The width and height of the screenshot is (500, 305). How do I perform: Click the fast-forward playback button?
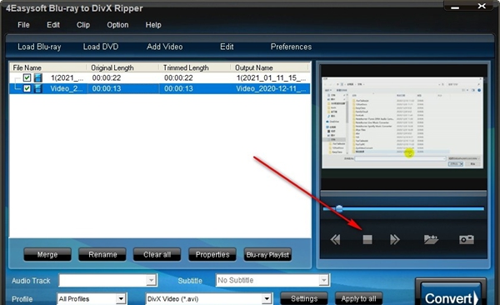pos(395,239)
